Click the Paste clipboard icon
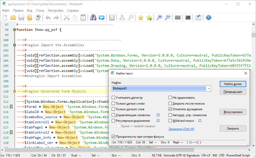Image resolution: width=256 pixels, height=158 pixels. point(83,18)
